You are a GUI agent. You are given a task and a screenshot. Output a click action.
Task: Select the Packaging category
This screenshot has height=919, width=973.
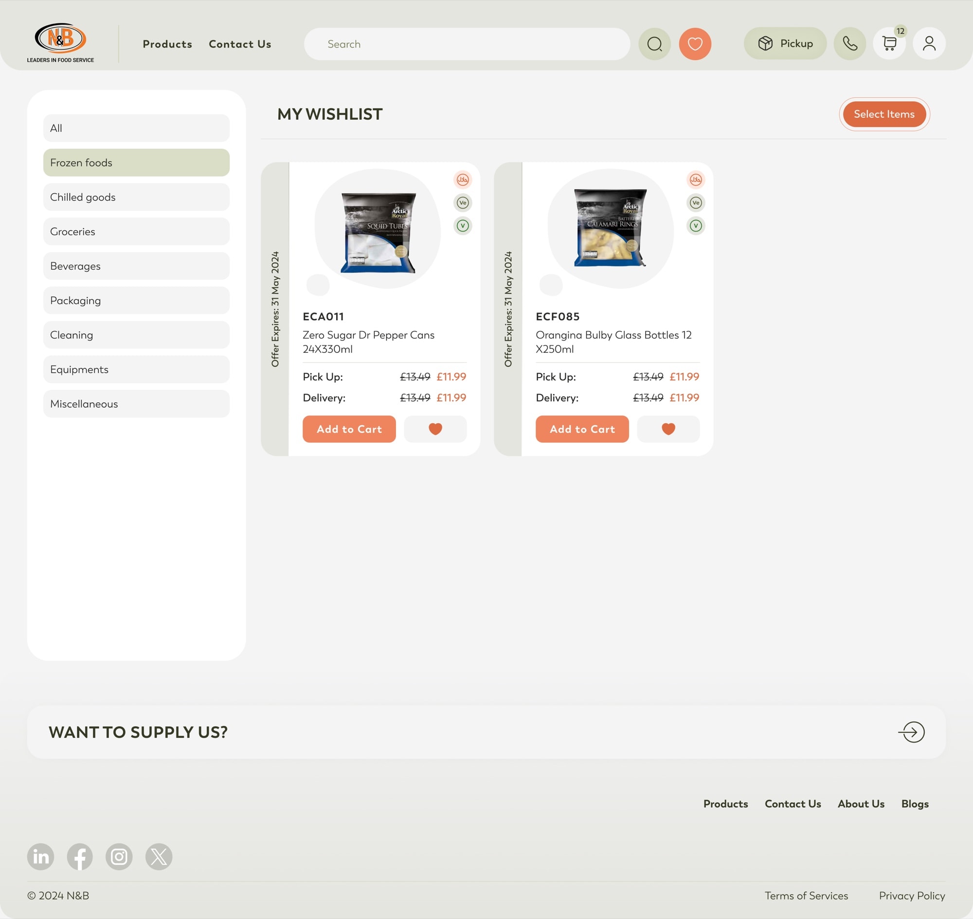(136, 300)
